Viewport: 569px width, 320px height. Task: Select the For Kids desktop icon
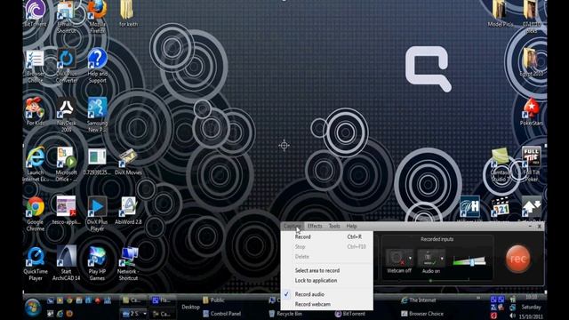point(36,111)
